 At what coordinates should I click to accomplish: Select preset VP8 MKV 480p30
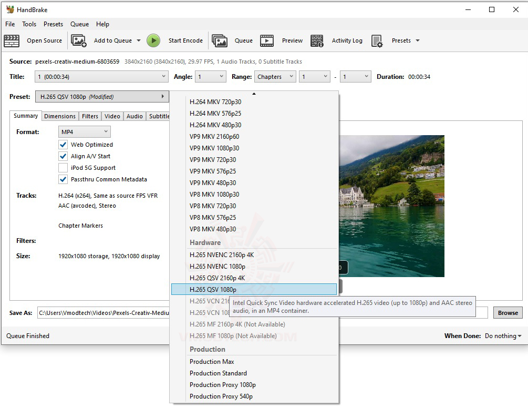click(x=254, y=229)
